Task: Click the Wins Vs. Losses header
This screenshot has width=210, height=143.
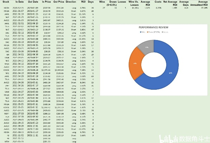Action: click(x=134, y=3)
